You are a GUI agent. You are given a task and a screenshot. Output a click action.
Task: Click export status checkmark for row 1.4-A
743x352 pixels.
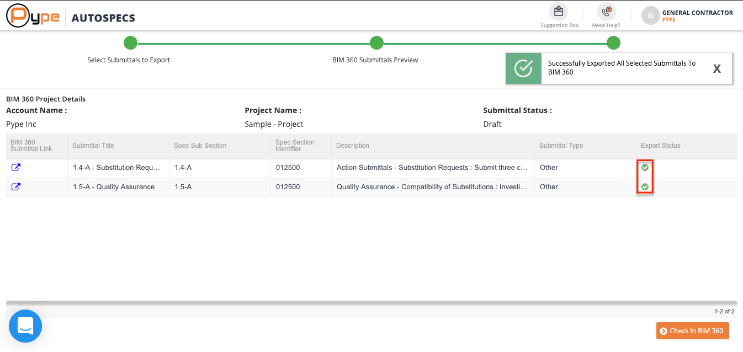pyautogui.click(x=645, y=167)
